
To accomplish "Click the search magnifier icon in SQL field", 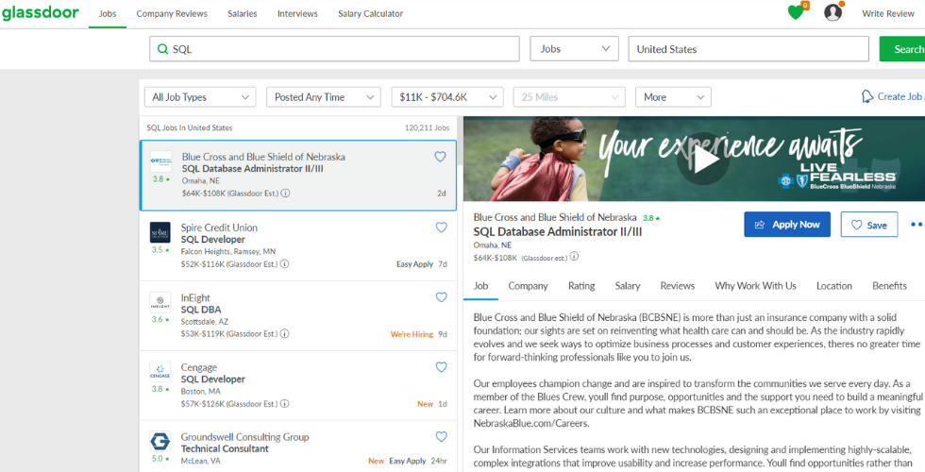I will (162, 49).
